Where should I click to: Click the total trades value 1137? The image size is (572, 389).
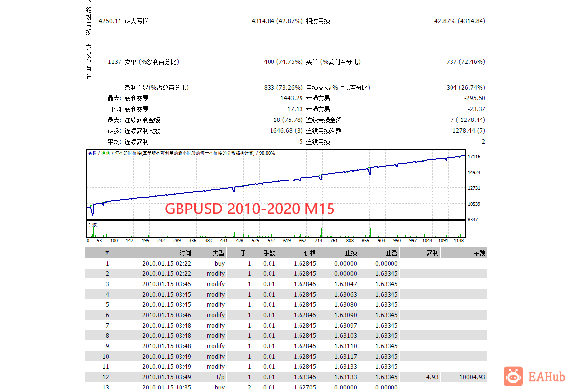point(114,61)
